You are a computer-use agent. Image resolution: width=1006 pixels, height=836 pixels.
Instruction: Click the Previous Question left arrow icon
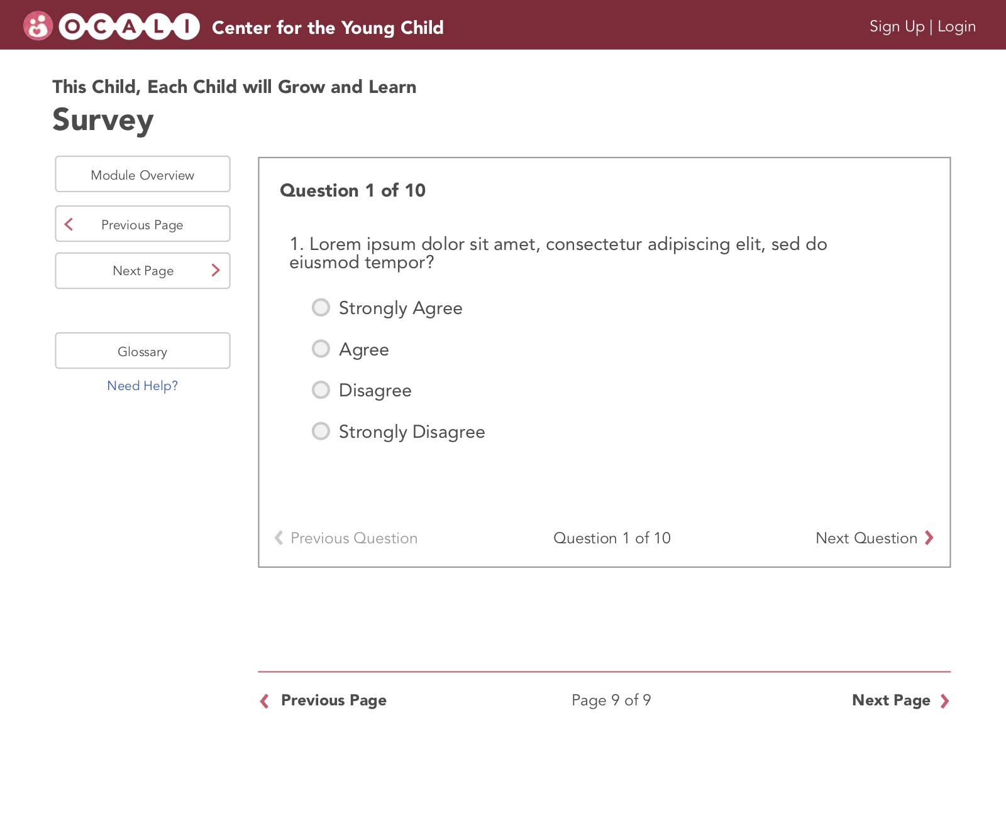tap(279, 538)
